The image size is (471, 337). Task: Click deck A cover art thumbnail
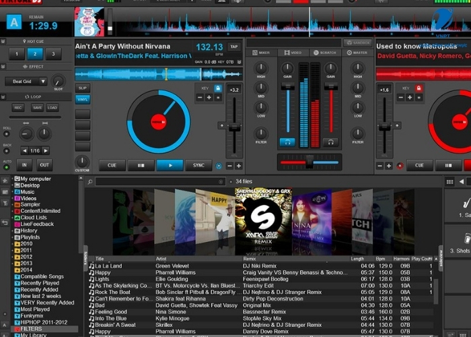click(x=89, y=22)
